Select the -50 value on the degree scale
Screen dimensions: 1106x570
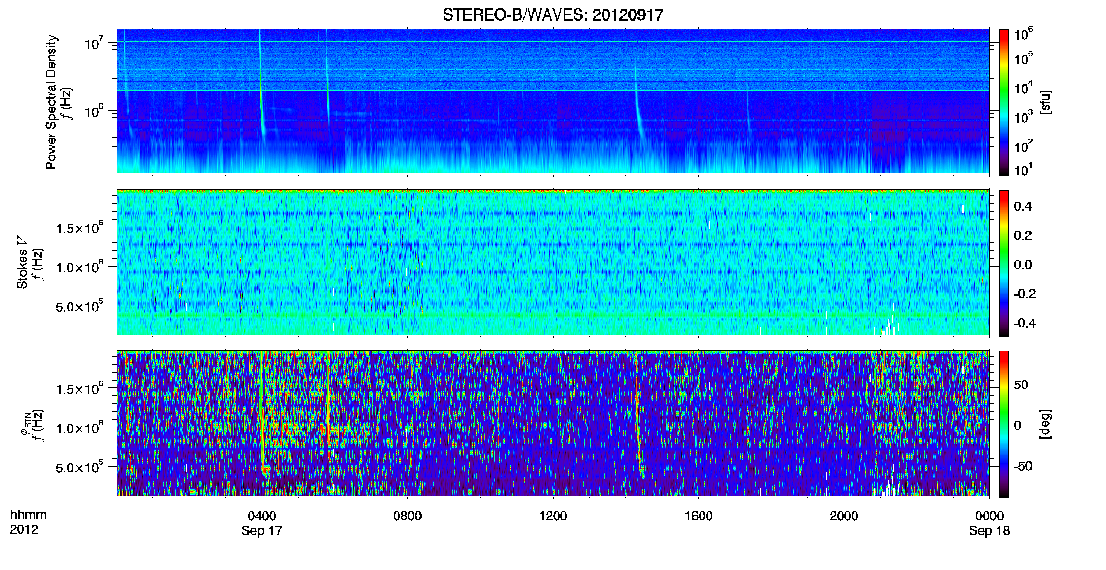coord(1024,466)
